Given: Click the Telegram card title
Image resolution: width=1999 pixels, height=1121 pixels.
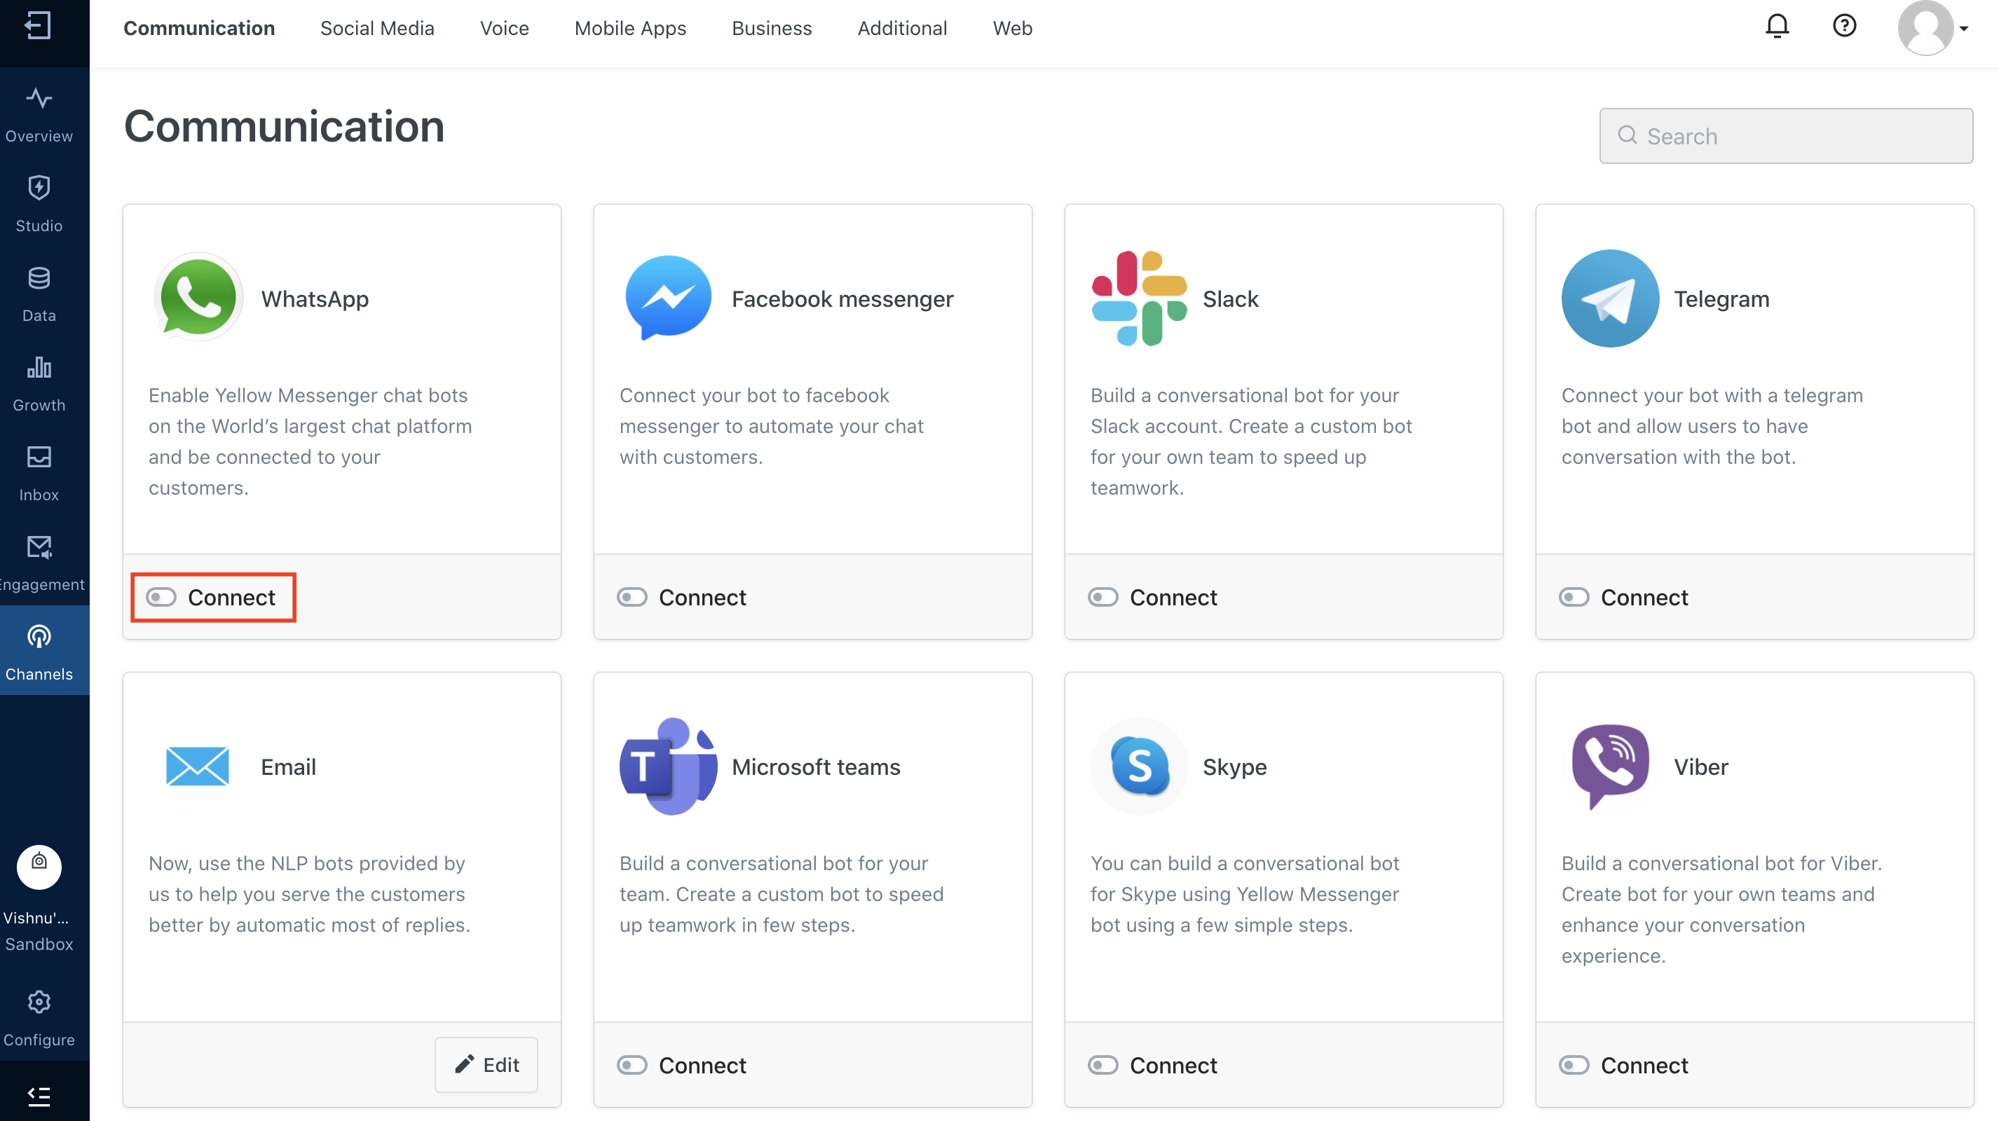Looking at the screenshot, I should (1721, 298).
